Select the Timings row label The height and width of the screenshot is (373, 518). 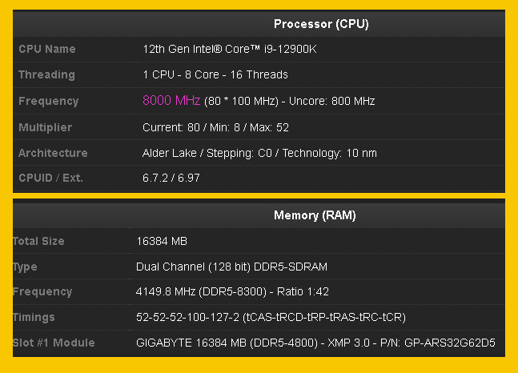pos(34,317)
